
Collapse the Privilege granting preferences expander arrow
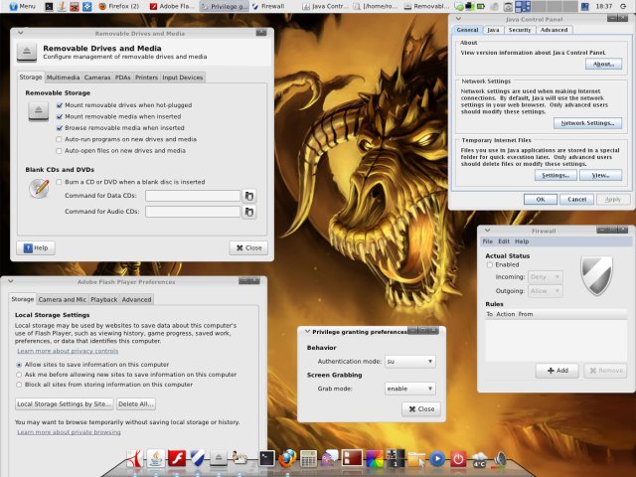click(x=305, y=332)
